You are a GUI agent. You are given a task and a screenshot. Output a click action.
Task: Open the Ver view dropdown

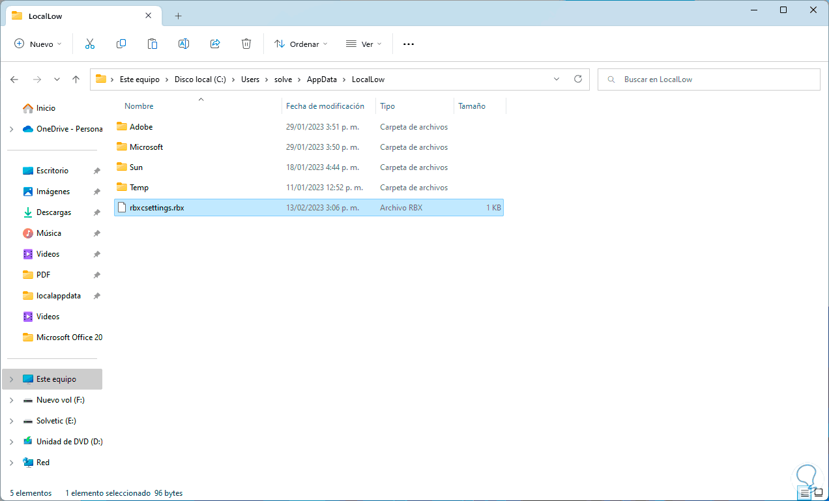[364, 44]
